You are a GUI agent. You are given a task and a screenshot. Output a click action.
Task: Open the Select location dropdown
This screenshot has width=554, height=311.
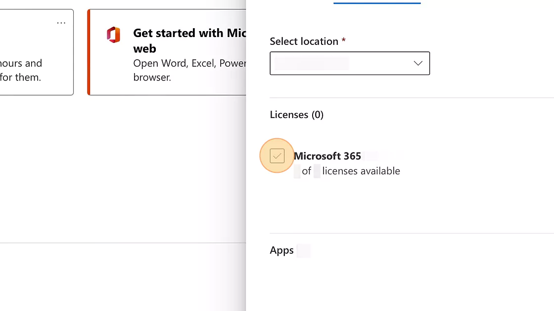pos(350,63)
